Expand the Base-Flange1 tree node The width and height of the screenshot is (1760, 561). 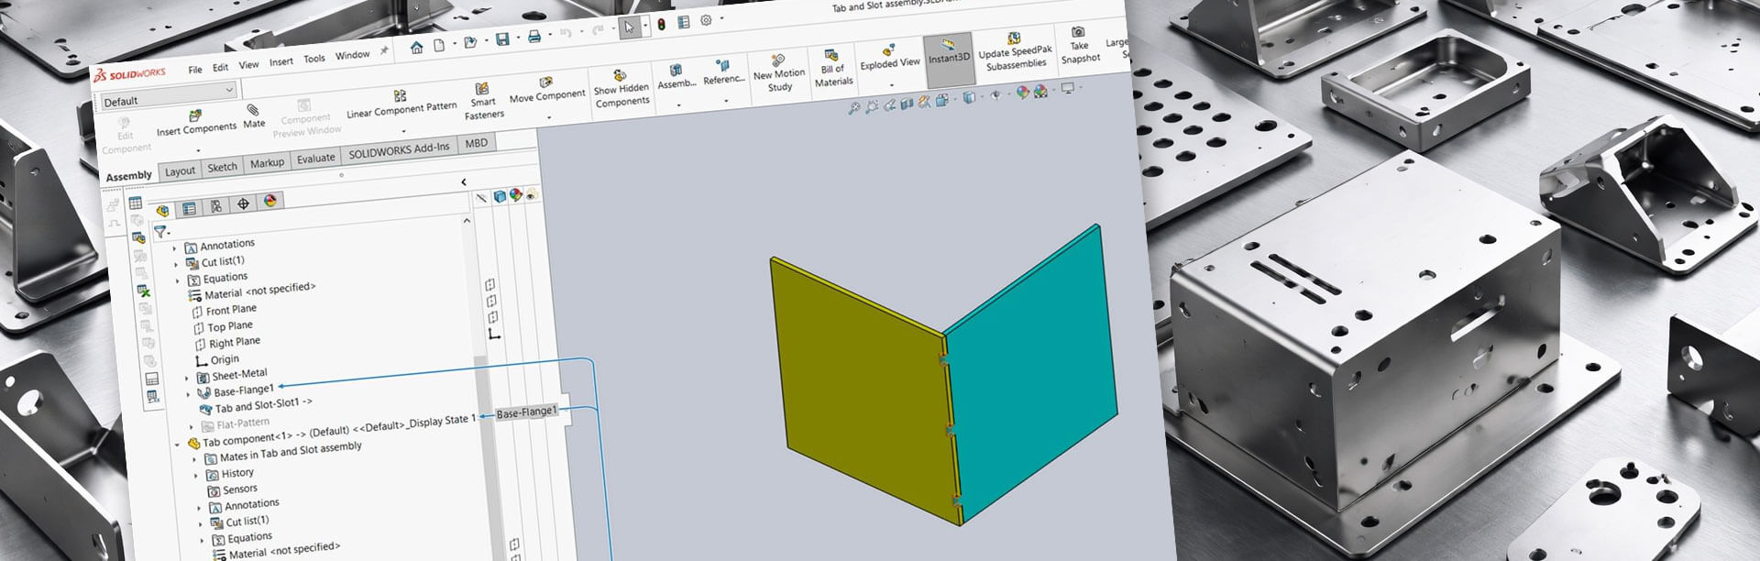click(189, 394)
